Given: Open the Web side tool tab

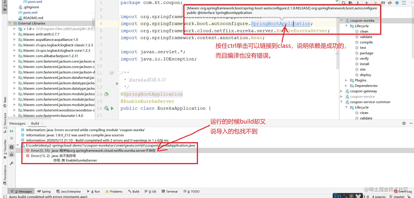Looking at the screenshot, I should pos(5,102).
